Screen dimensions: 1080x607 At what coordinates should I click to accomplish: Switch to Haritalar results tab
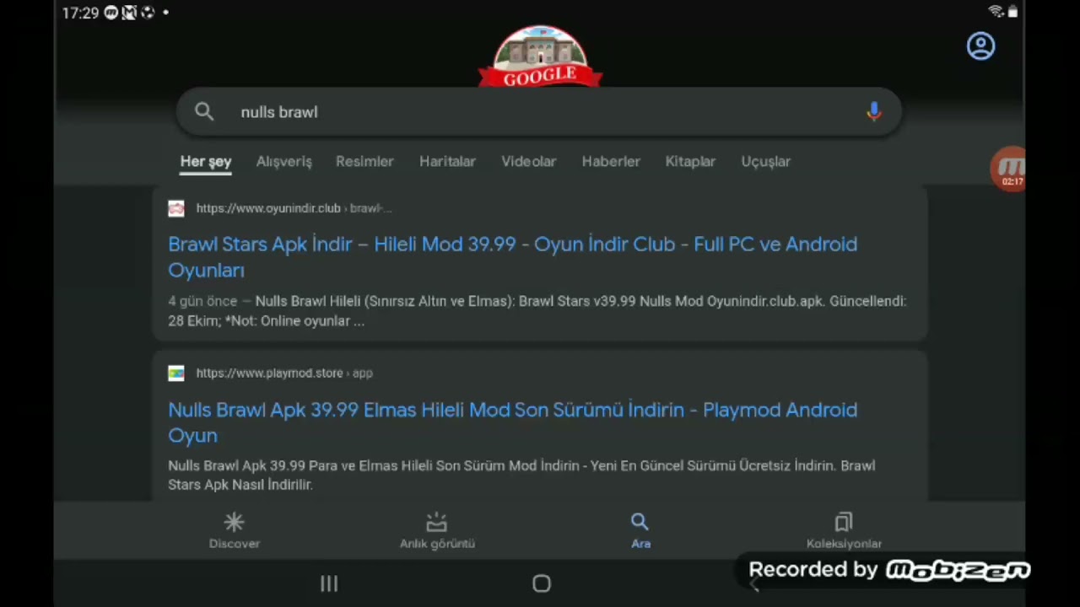pos(447,161)
